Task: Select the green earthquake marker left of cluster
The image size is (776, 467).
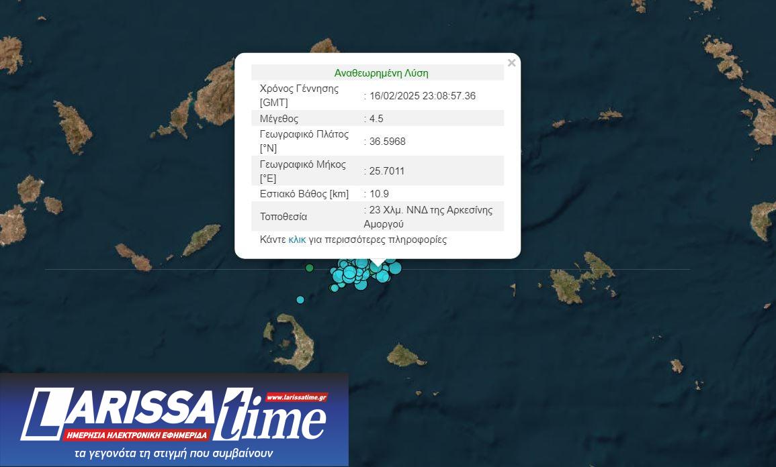Action: point(310,268)
